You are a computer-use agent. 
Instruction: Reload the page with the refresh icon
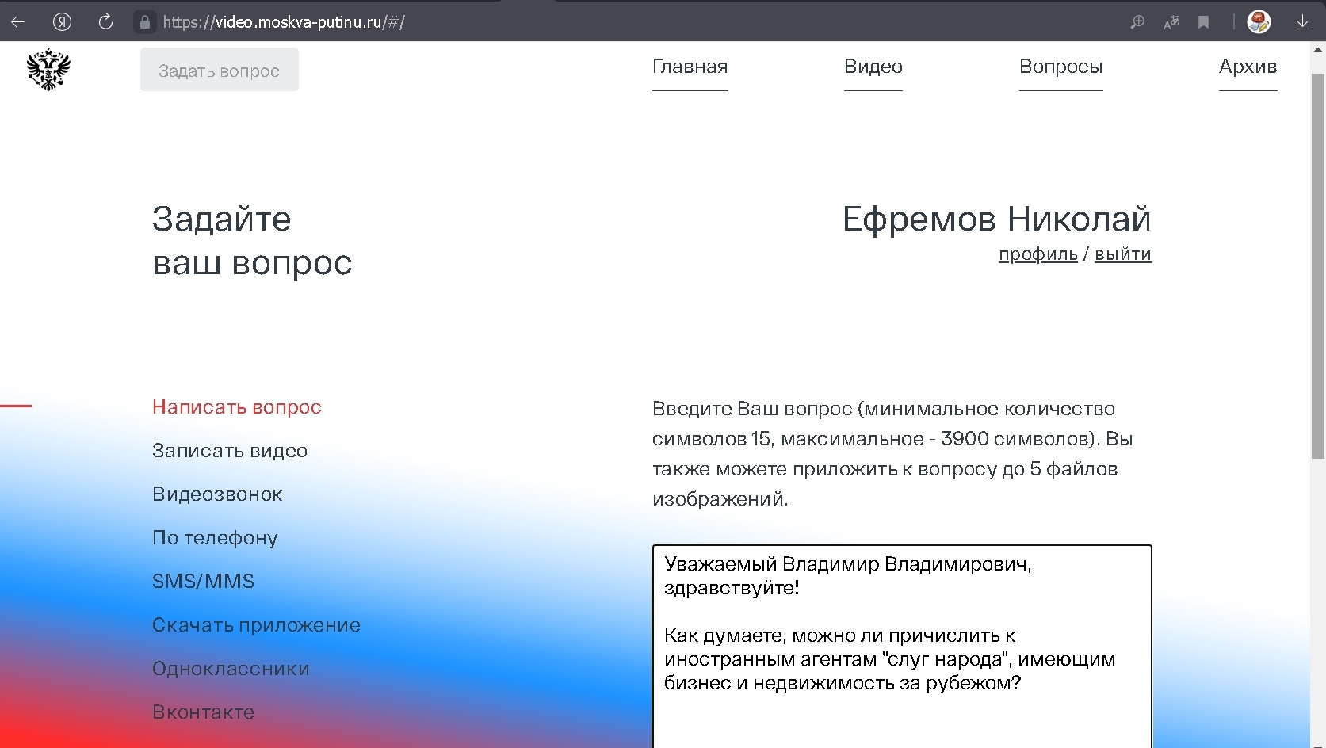click(x=105, y=22)
